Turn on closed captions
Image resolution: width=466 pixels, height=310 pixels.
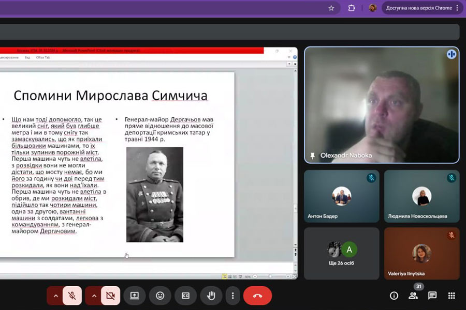[185, 296]
